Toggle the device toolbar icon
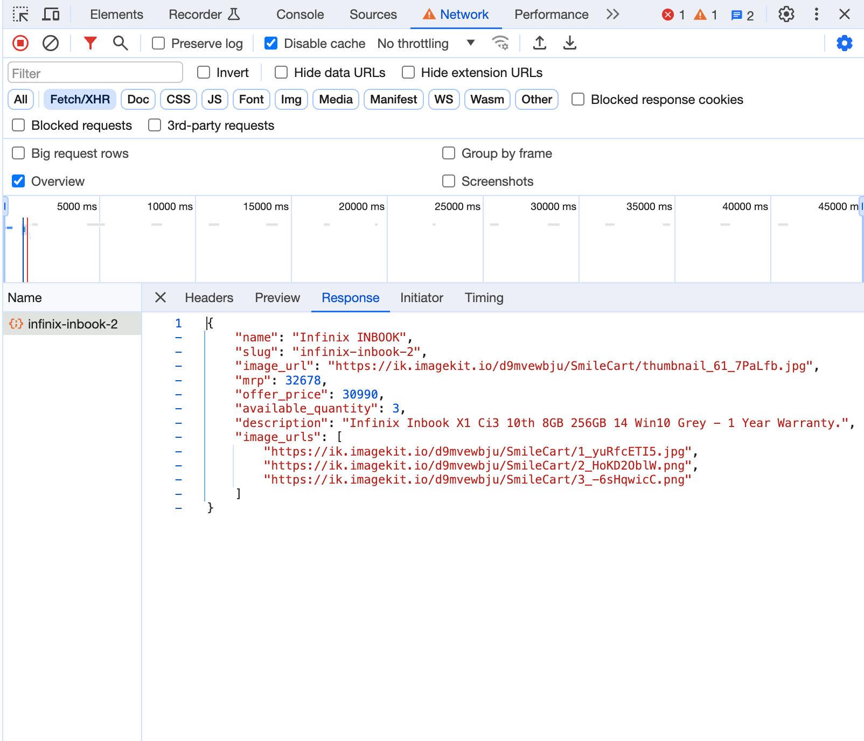This screenshot has height=741, width=864. [51, 15]
